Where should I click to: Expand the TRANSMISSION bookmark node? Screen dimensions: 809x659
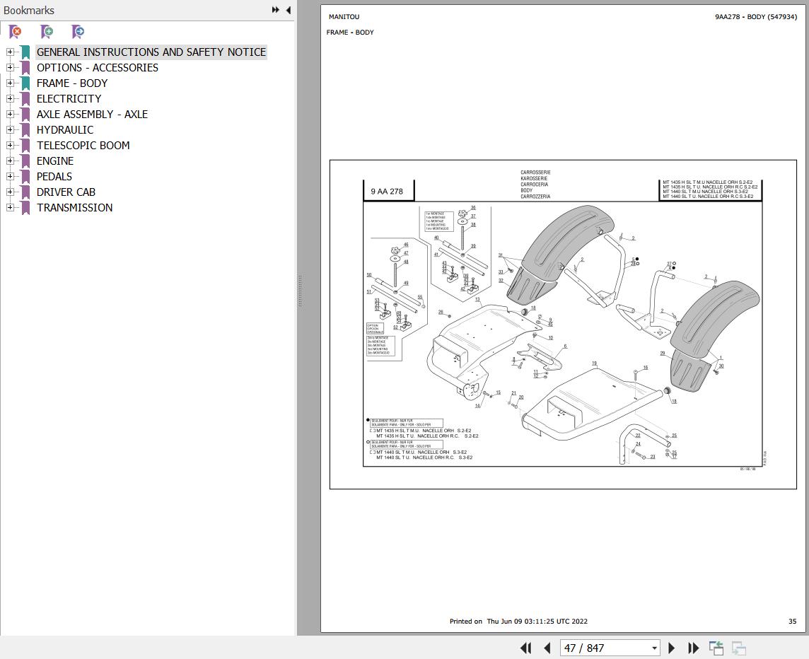[10, 207]
